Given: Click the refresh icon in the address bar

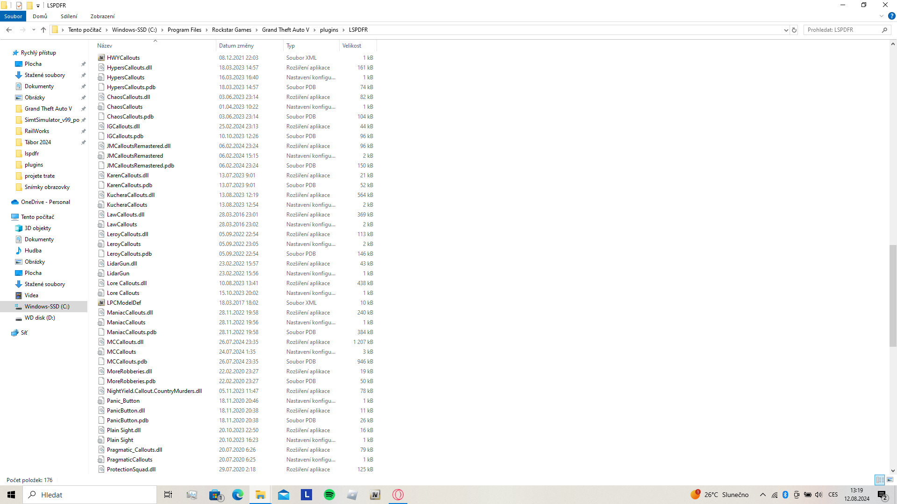Looking at the screenshot, I should coord(794,30).
